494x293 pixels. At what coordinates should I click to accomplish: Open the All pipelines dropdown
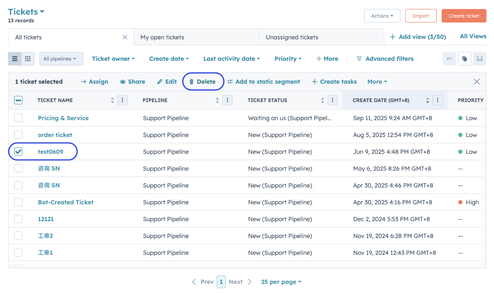point(61,59)
